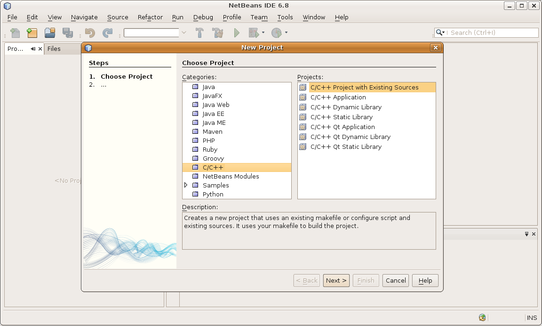This screenshot has width=542, height=326.
Task: Select the C/C++ category
Action: [237, 168]
